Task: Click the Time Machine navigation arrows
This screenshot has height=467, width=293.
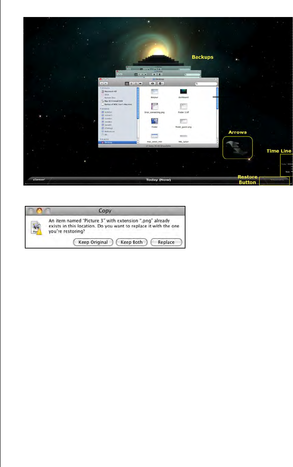Action: coord(238,148)
